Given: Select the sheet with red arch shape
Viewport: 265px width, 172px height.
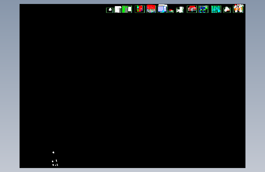Looking at the screenshot, I should click(x=192, y=9).
